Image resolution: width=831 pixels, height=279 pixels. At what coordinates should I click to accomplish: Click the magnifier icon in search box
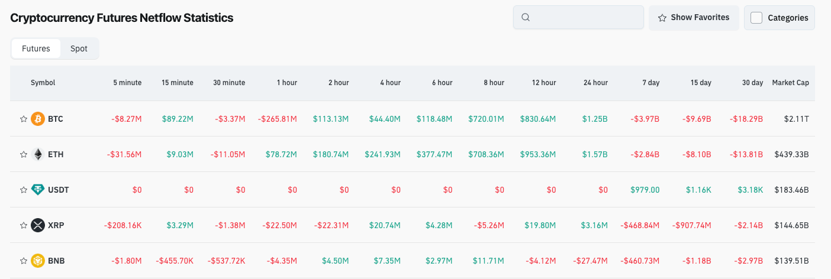click(x=525, y=17)
